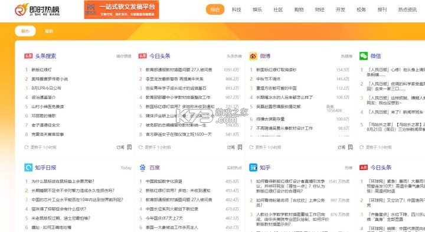Click refresh icon in 头条搜索 panel footer
This screenshot has width=425, height=232.
27,147
